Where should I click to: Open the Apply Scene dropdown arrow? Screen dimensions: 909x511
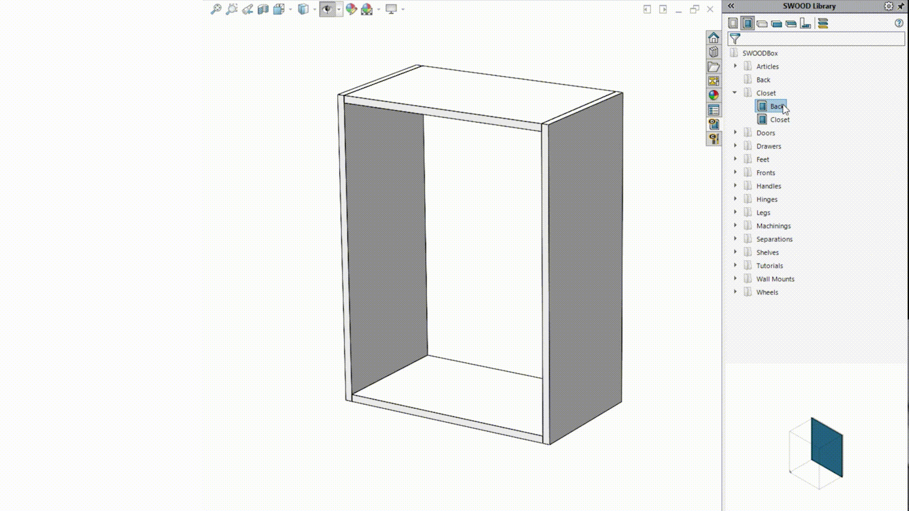click(379, 9)
